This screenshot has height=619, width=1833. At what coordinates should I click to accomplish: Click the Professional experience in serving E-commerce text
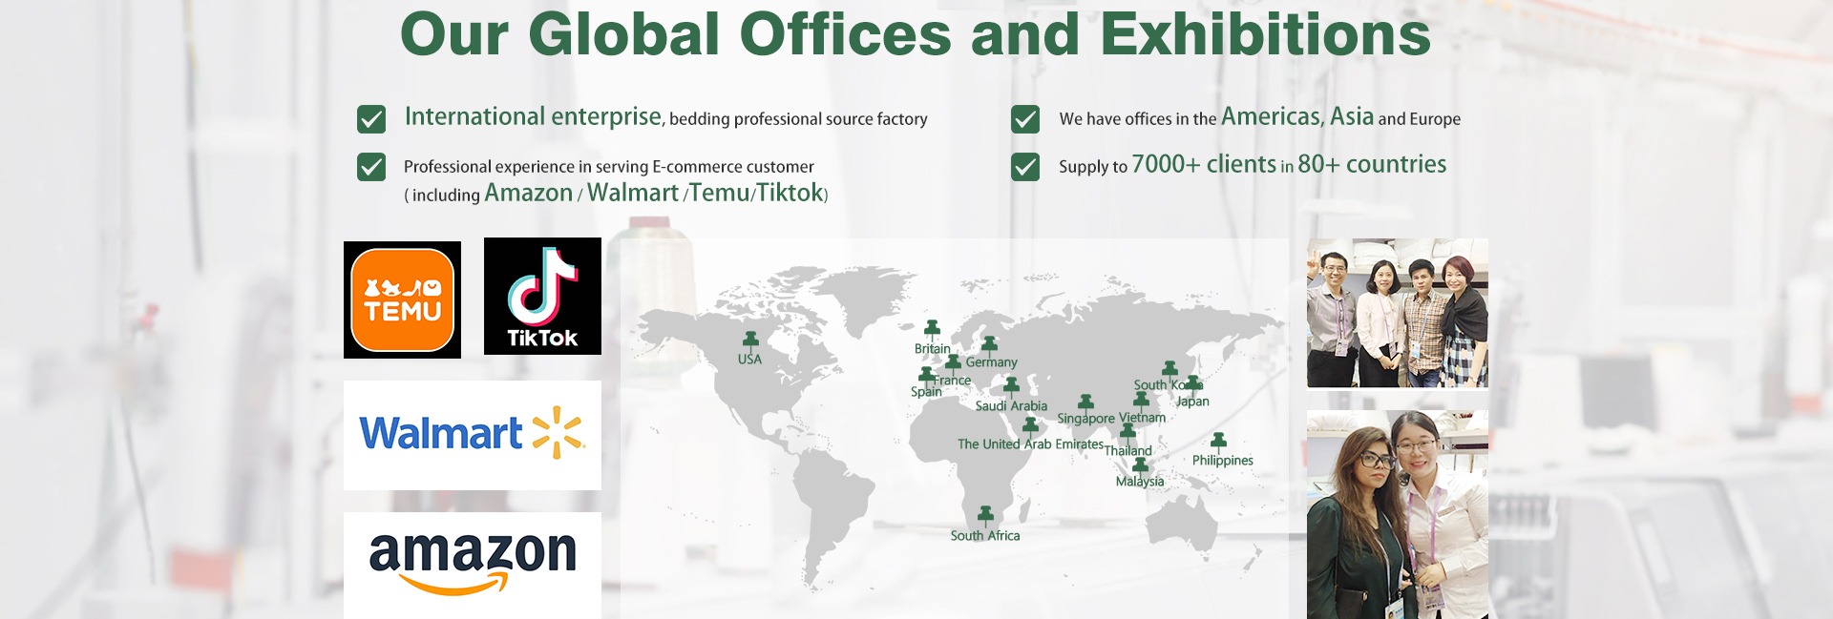click(609, 167)
